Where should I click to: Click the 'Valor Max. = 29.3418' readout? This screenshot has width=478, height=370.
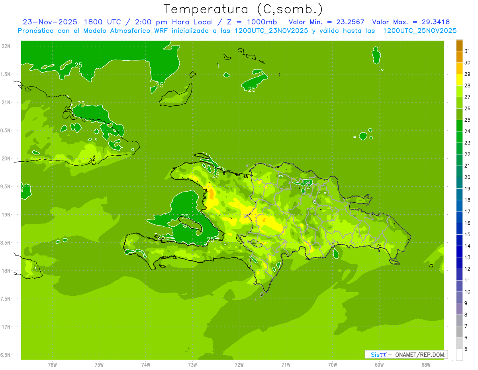tap(411, 22)
